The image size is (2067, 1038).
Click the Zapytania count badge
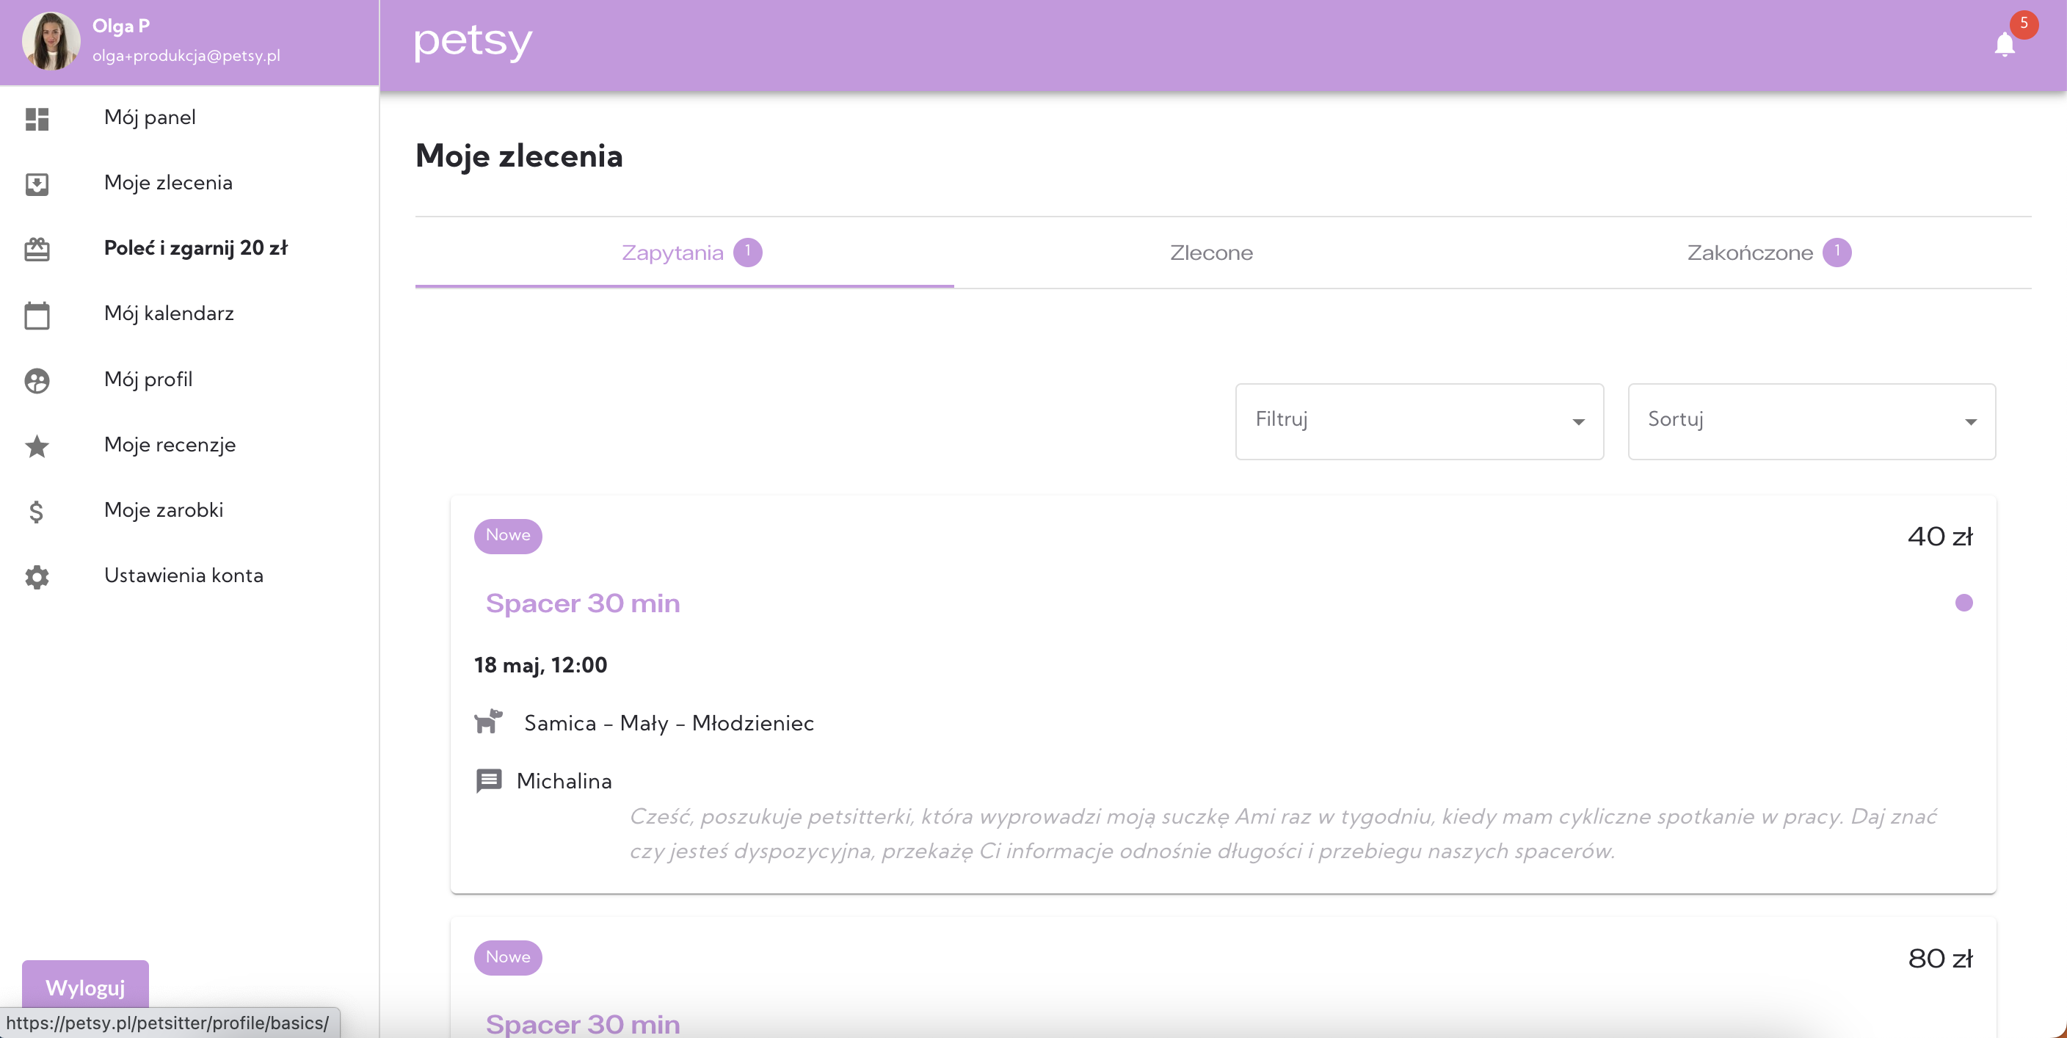(747, 252)
